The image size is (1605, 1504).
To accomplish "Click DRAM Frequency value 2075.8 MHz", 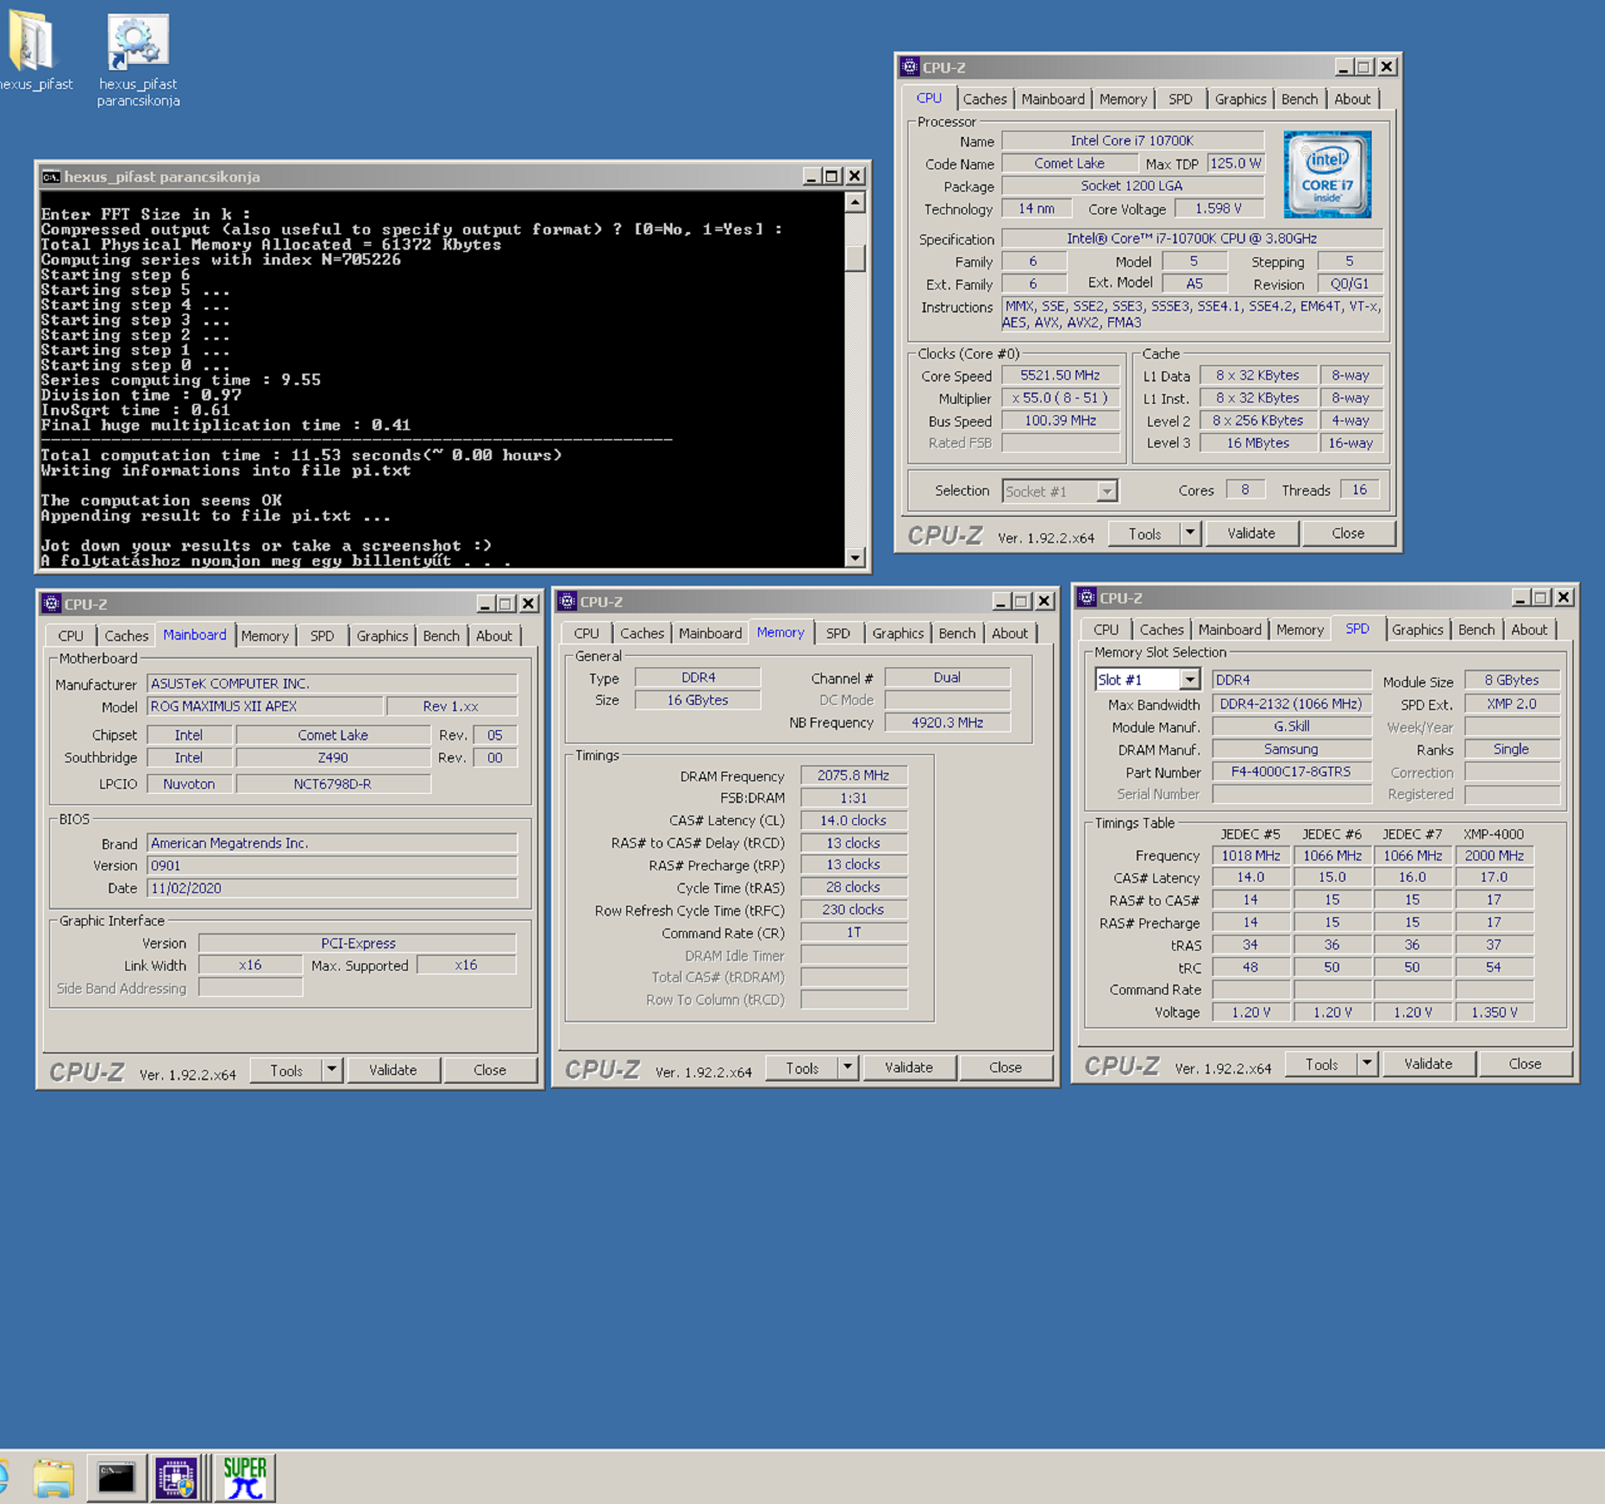I will coord(853,775).
